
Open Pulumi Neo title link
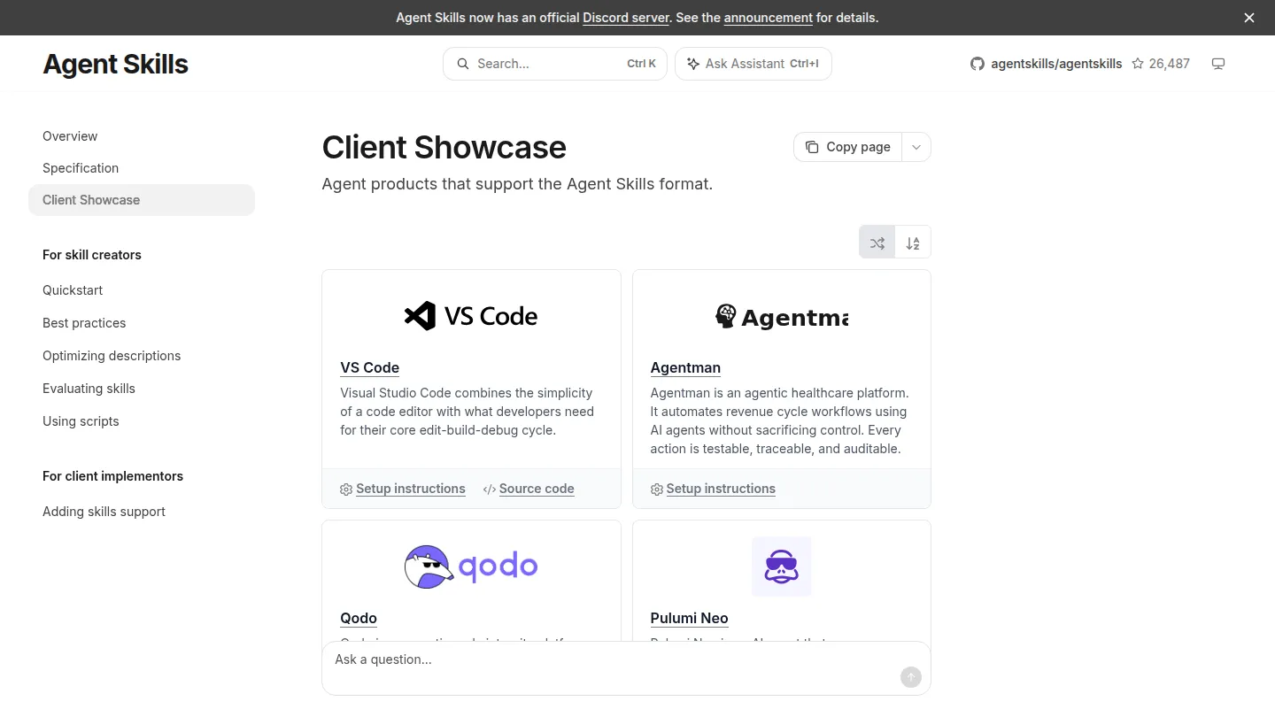pos(689,618)
